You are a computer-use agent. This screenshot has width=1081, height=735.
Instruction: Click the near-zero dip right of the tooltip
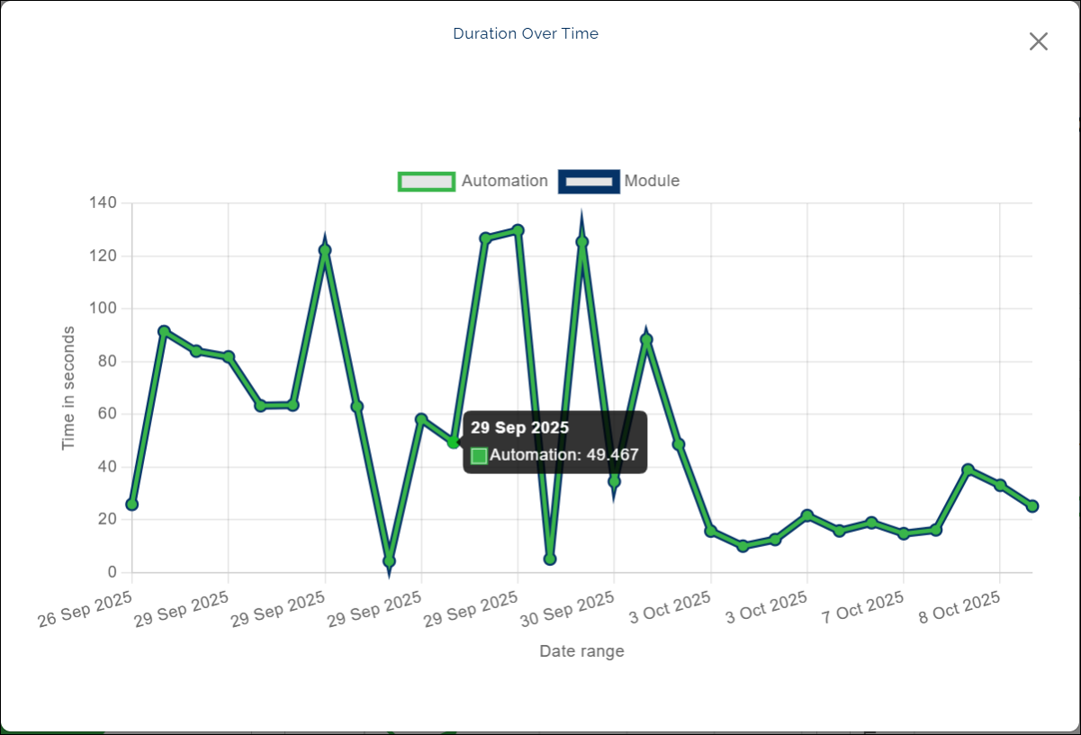point(550,559)
